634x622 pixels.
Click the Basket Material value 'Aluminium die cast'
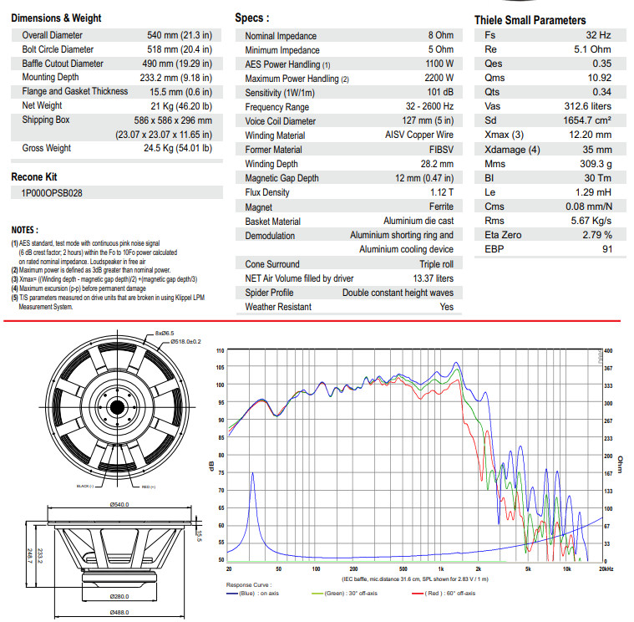[418, 221]
